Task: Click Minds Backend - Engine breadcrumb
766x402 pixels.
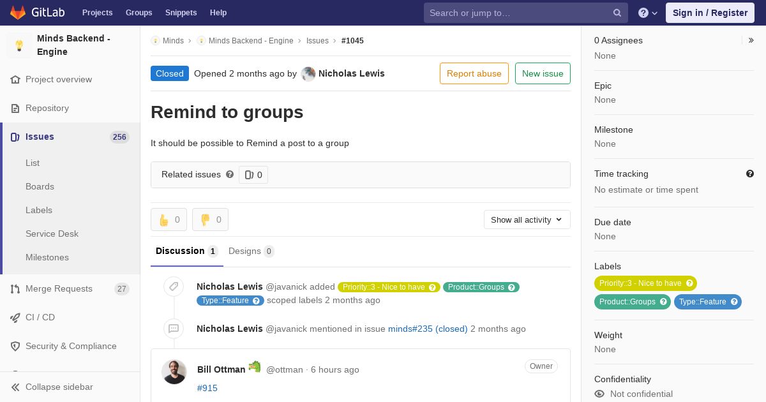Action: (x=251, y=41)
